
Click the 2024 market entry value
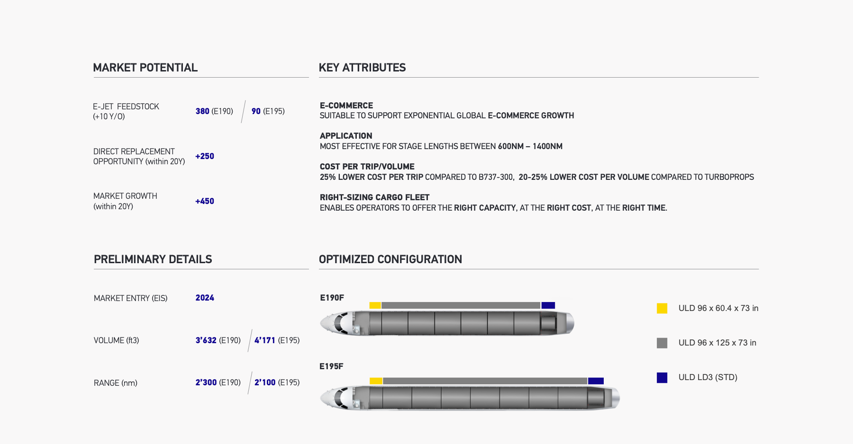[x=205, y=298]
